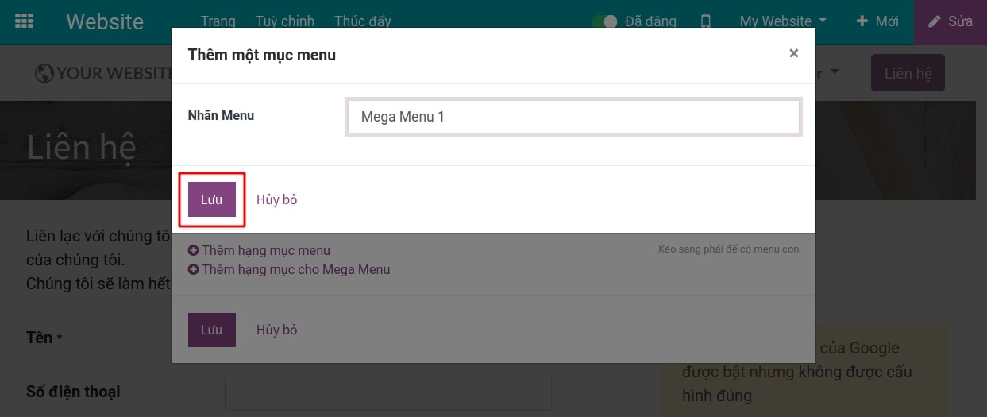The width and height of the screenshot is (987, 417).
Task: Expand the My Website dropdown
Action: coord(783,21)
